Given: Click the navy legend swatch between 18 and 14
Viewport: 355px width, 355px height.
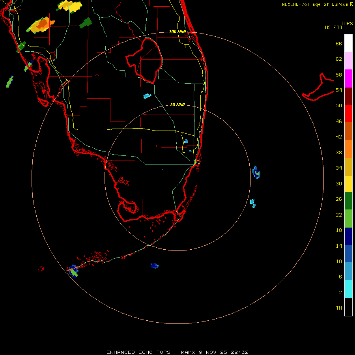Looking at the screenshot, I should (x=348, y=236).
